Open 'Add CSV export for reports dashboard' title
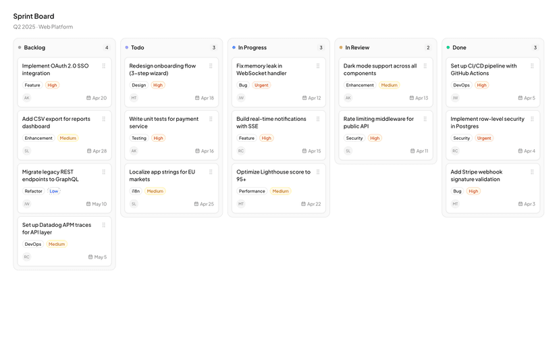559x337 pixels. [56, 123]
